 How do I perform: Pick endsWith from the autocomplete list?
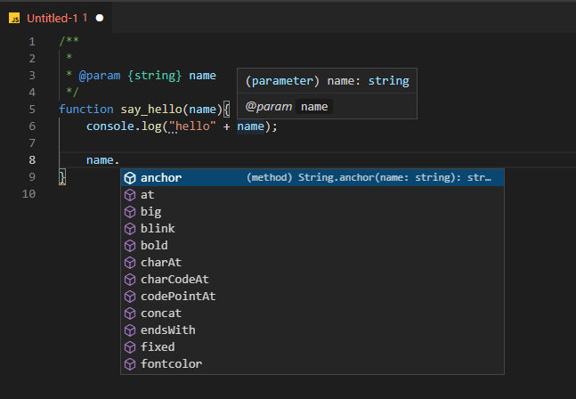click(312, 330)
